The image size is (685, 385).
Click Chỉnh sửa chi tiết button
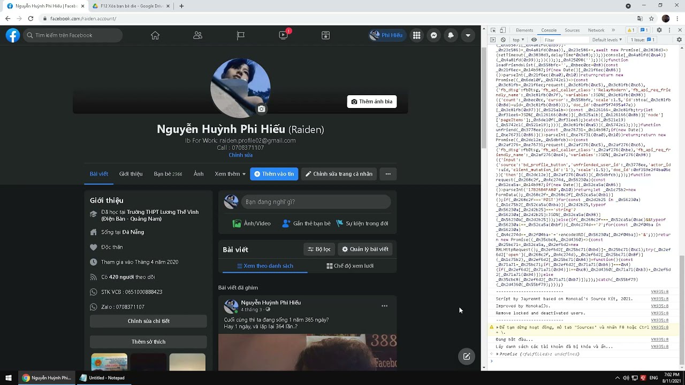148,321
